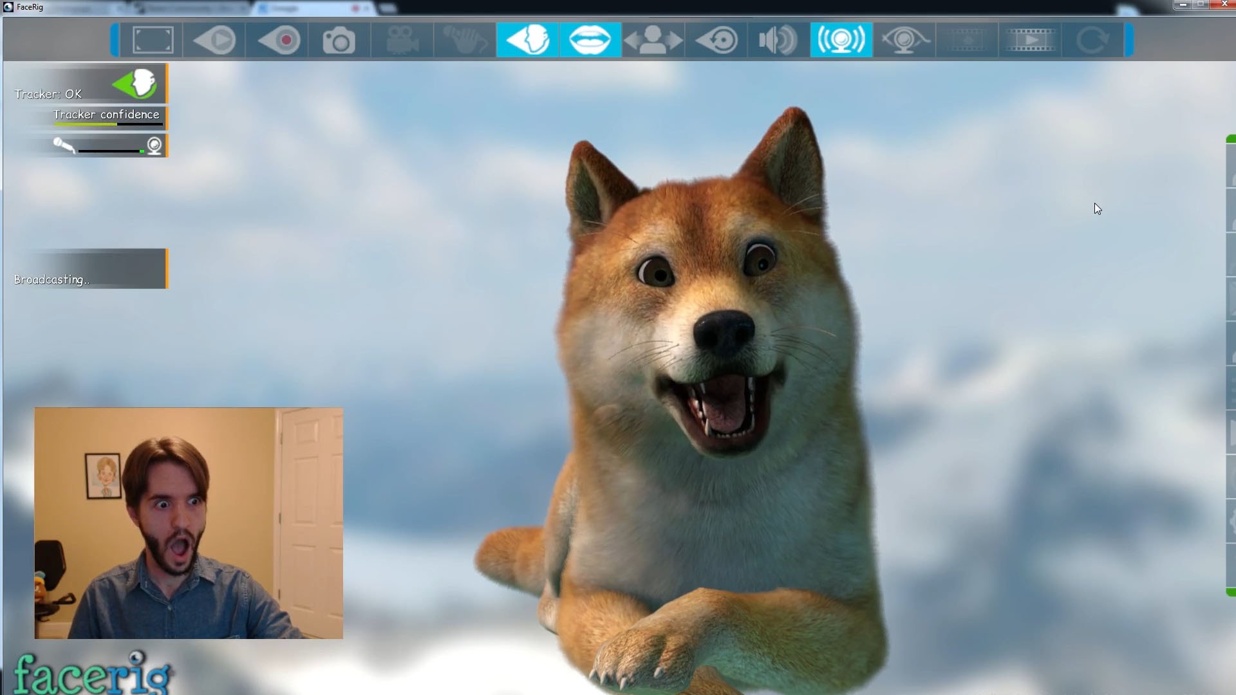Collapse toolbar using left blue edge handle
1236x695 pixels.
115,40
